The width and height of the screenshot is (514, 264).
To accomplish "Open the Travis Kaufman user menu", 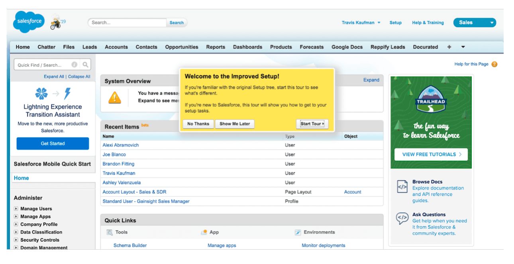I will tap(361, 23).
